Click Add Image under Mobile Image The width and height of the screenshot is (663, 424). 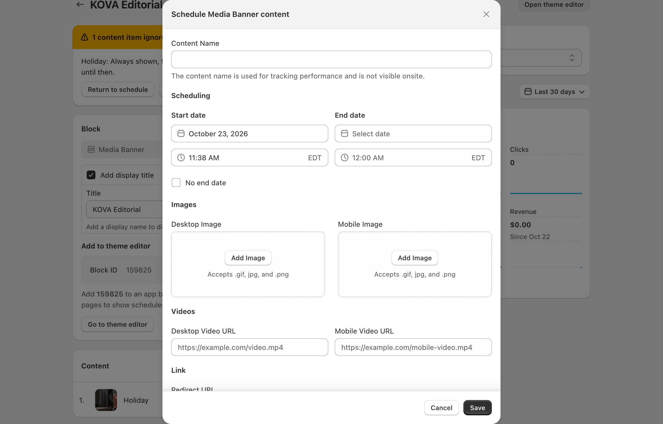point(415,258)
